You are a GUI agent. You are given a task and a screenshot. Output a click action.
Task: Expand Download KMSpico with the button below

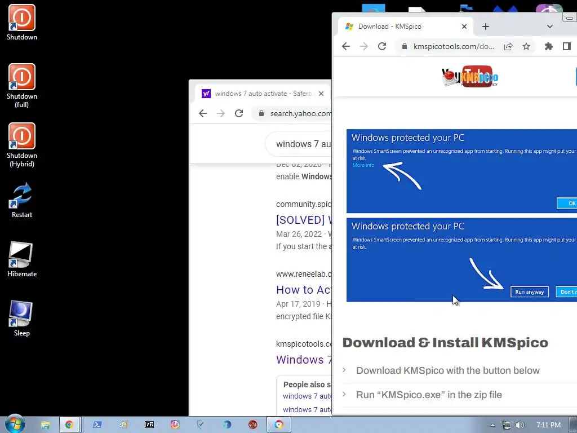[447, 370]
